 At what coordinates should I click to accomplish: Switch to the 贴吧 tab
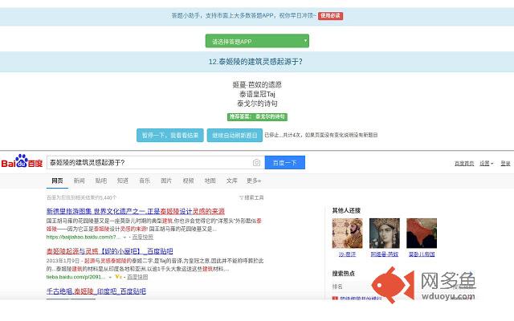(x=101, y=181)
